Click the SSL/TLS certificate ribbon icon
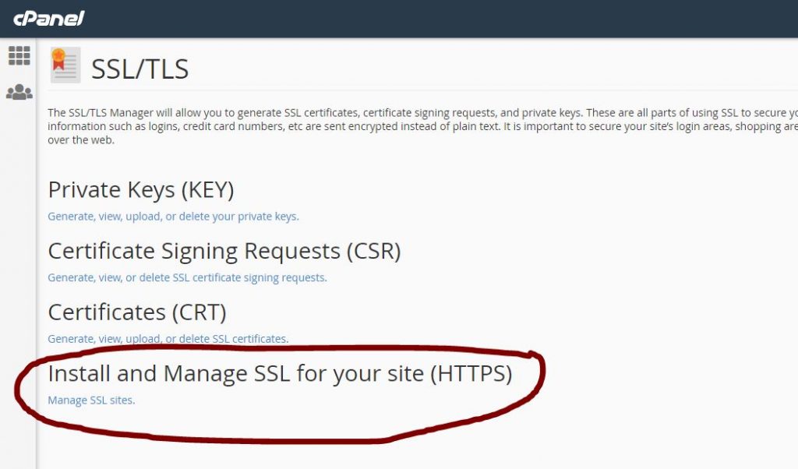This screenshot has height=469, width=798. pyautogui.click(x=65, y=65)
